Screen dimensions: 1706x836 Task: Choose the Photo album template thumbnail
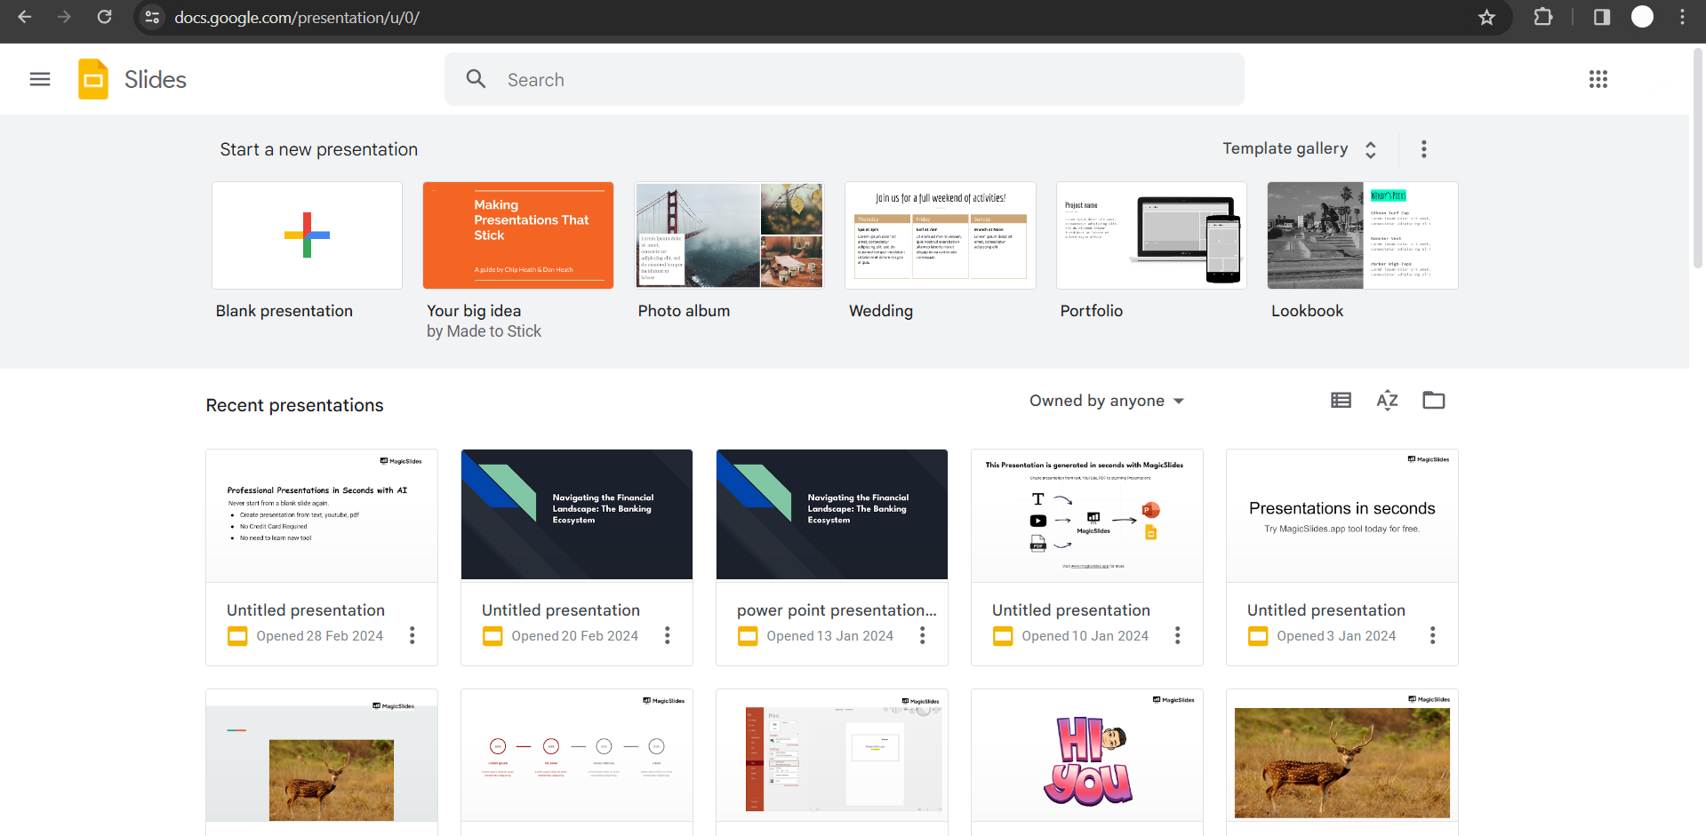pos(729,235)
